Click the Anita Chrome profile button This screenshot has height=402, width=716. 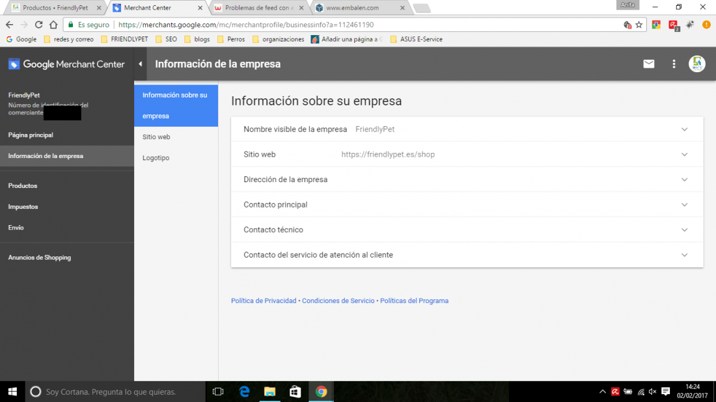tap(627, 5)
